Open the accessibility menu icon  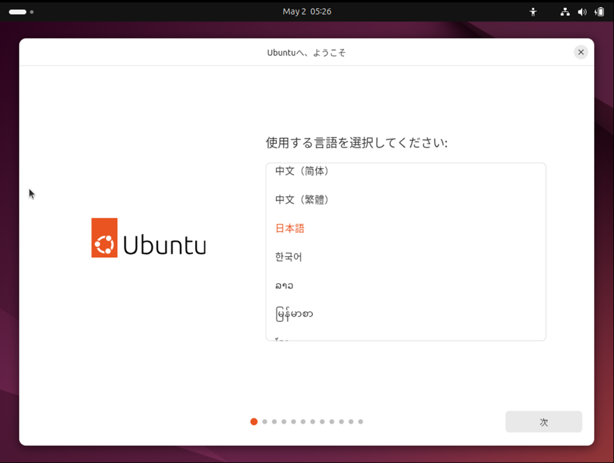pyautogui.click(x=533, y=12)
